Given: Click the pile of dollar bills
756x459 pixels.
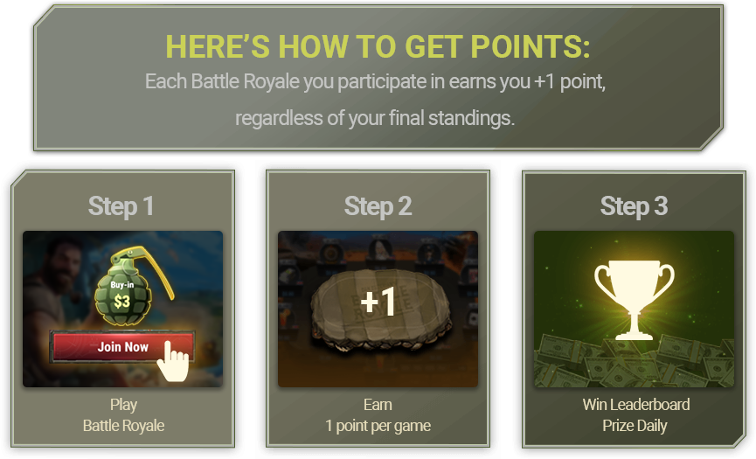Looking at the screenshot, I should [634, 360].
